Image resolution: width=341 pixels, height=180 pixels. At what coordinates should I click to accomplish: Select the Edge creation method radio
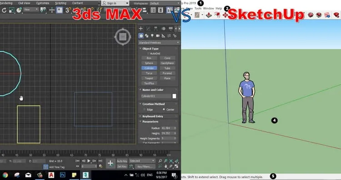pos(145,110)
